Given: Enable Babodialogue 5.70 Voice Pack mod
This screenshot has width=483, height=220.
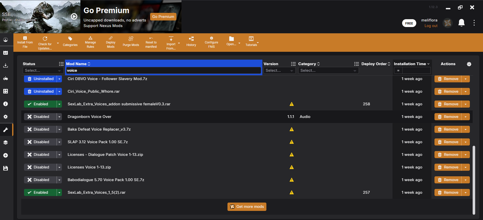Looking at the screenshot, I should click(x=40, y=180).
